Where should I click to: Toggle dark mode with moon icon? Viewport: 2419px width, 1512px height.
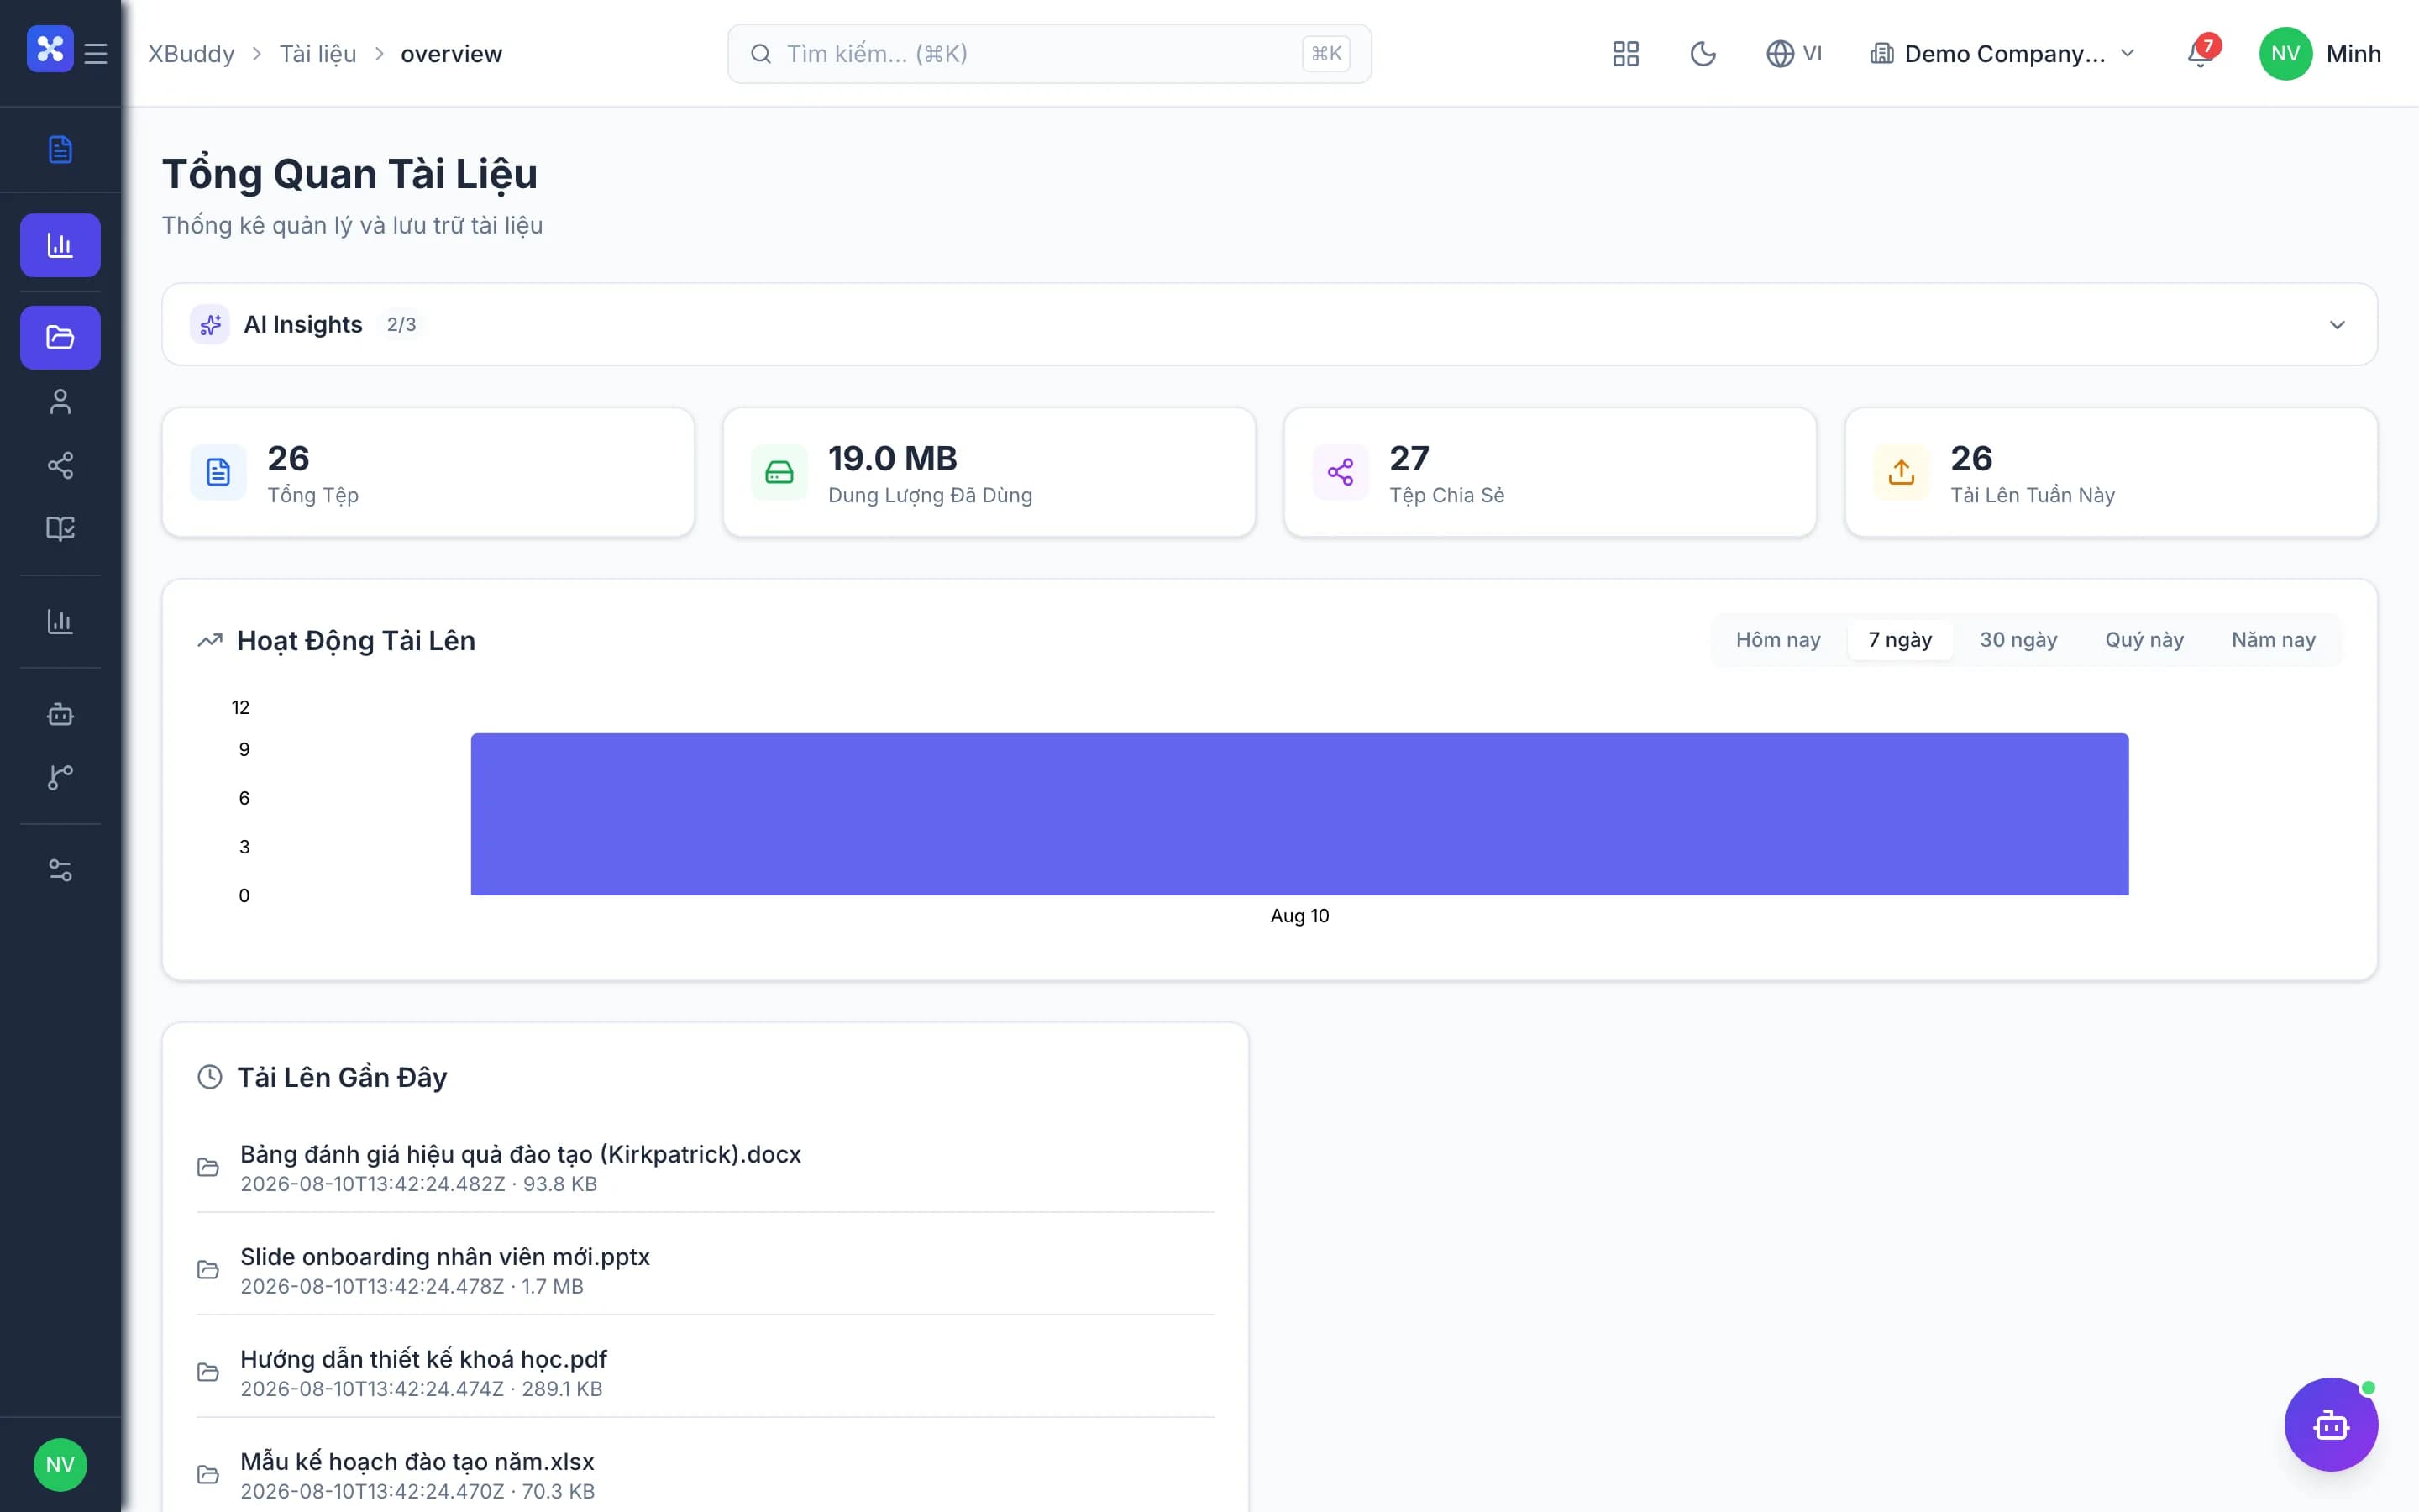coord(1703,54)
